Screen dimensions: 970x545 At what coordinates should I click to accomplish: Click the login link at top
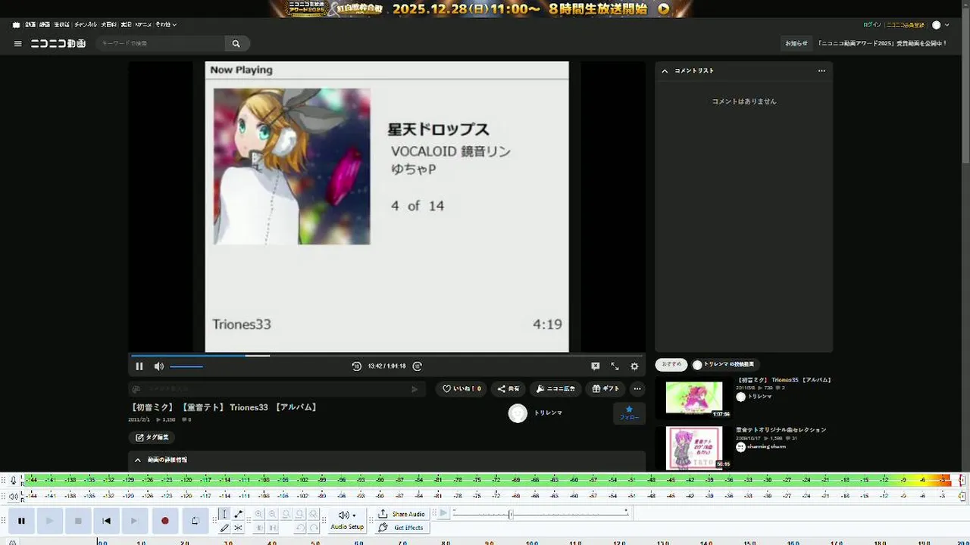872,25
